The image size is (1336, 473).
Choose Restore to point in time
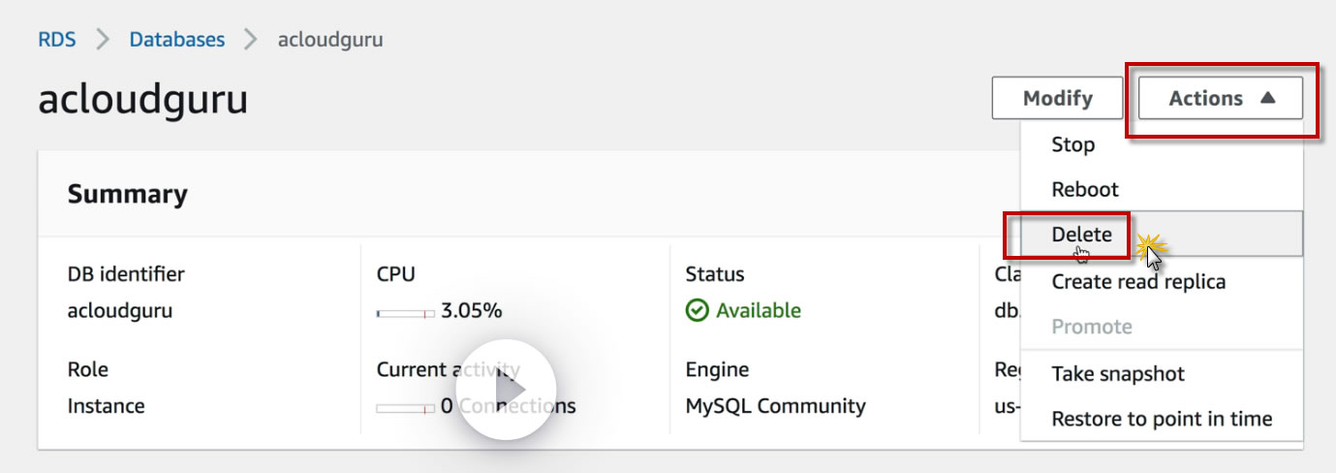click(x=1162, y=419)
